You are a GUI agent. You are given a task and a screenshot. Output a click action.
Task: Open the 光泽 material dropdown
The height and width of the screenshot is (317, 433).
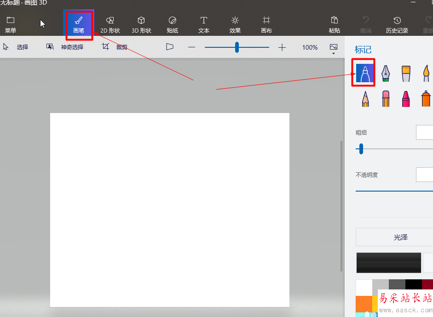click(x=394, y=237)
